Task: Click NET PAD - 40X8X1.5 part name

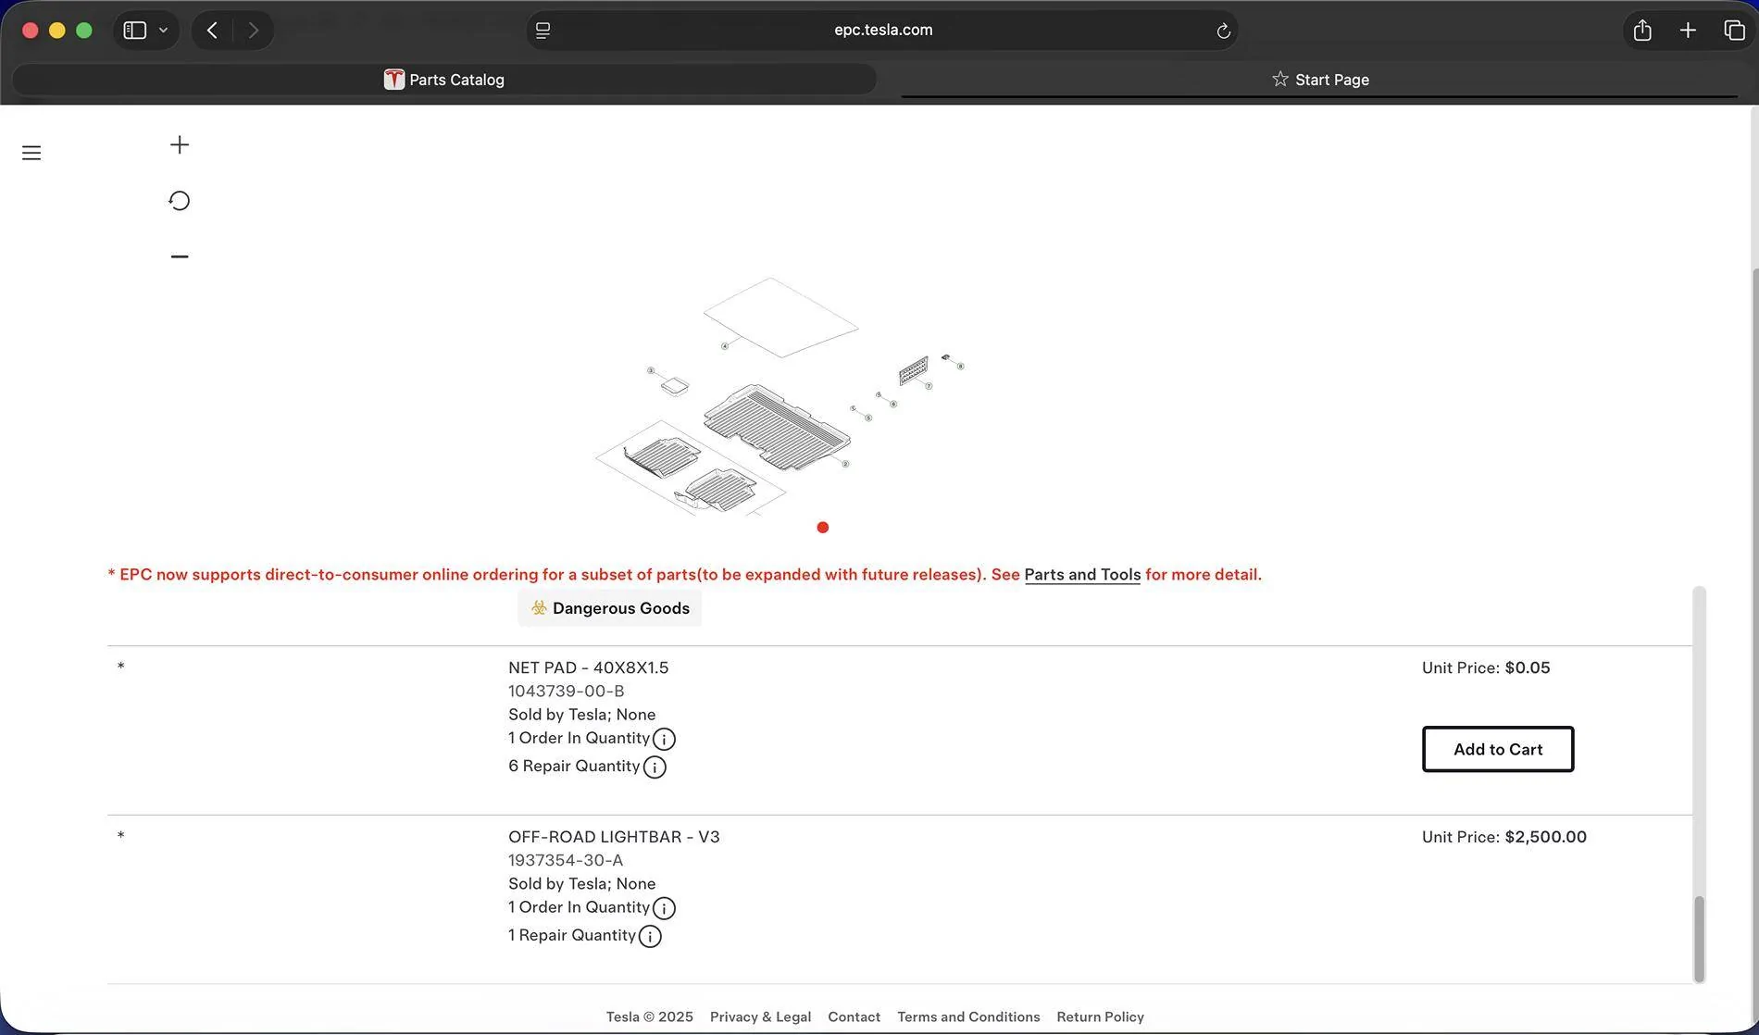Action: (588, 667)
